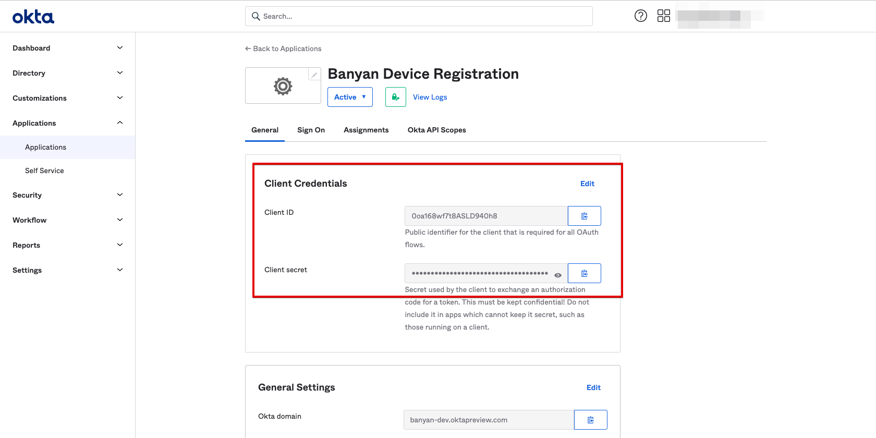The height and width of the screenshot is (438, 876).
Task: Copy the Client ID to clipboard
Action: coord(584,216)
